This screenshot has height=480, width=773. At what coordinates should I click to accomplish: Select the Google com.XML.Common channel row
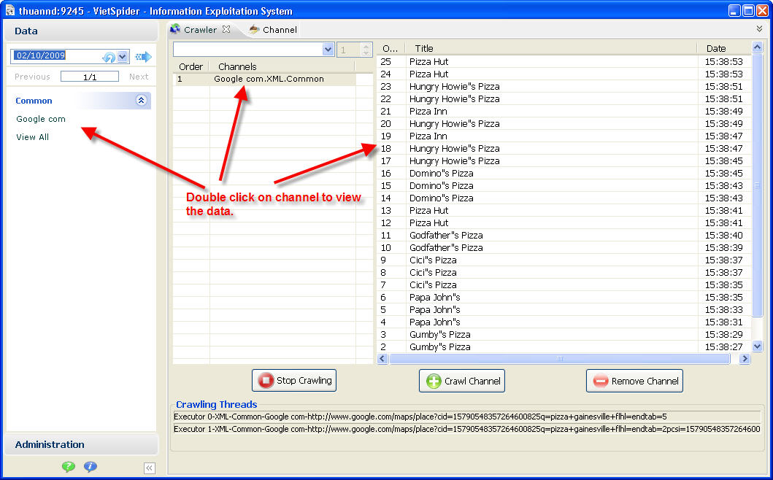[265, 79]
